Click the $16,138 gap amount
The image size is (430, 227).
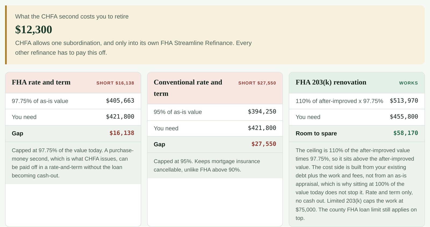click(122, 133)
